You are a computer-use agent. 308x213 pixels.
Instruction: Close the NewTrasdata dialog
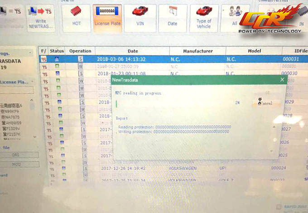tap(282, 80)
